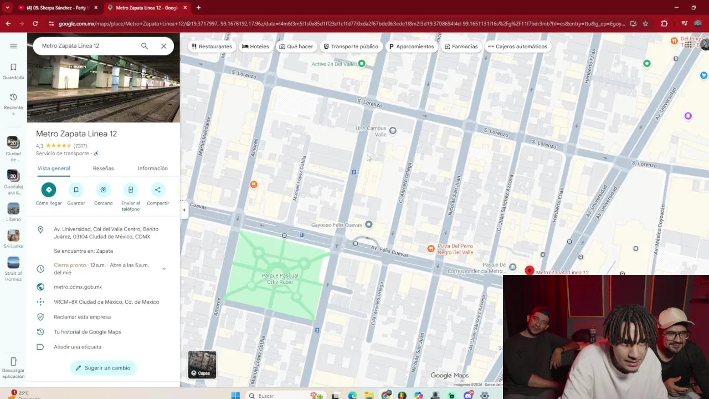Switch to the Reseñas tab
Screen dimensions: 709x399
click(103, 168)
